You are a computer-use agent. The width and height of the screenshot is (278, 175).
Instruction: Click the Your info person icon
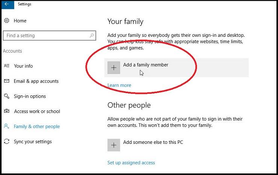pos(6,66)
